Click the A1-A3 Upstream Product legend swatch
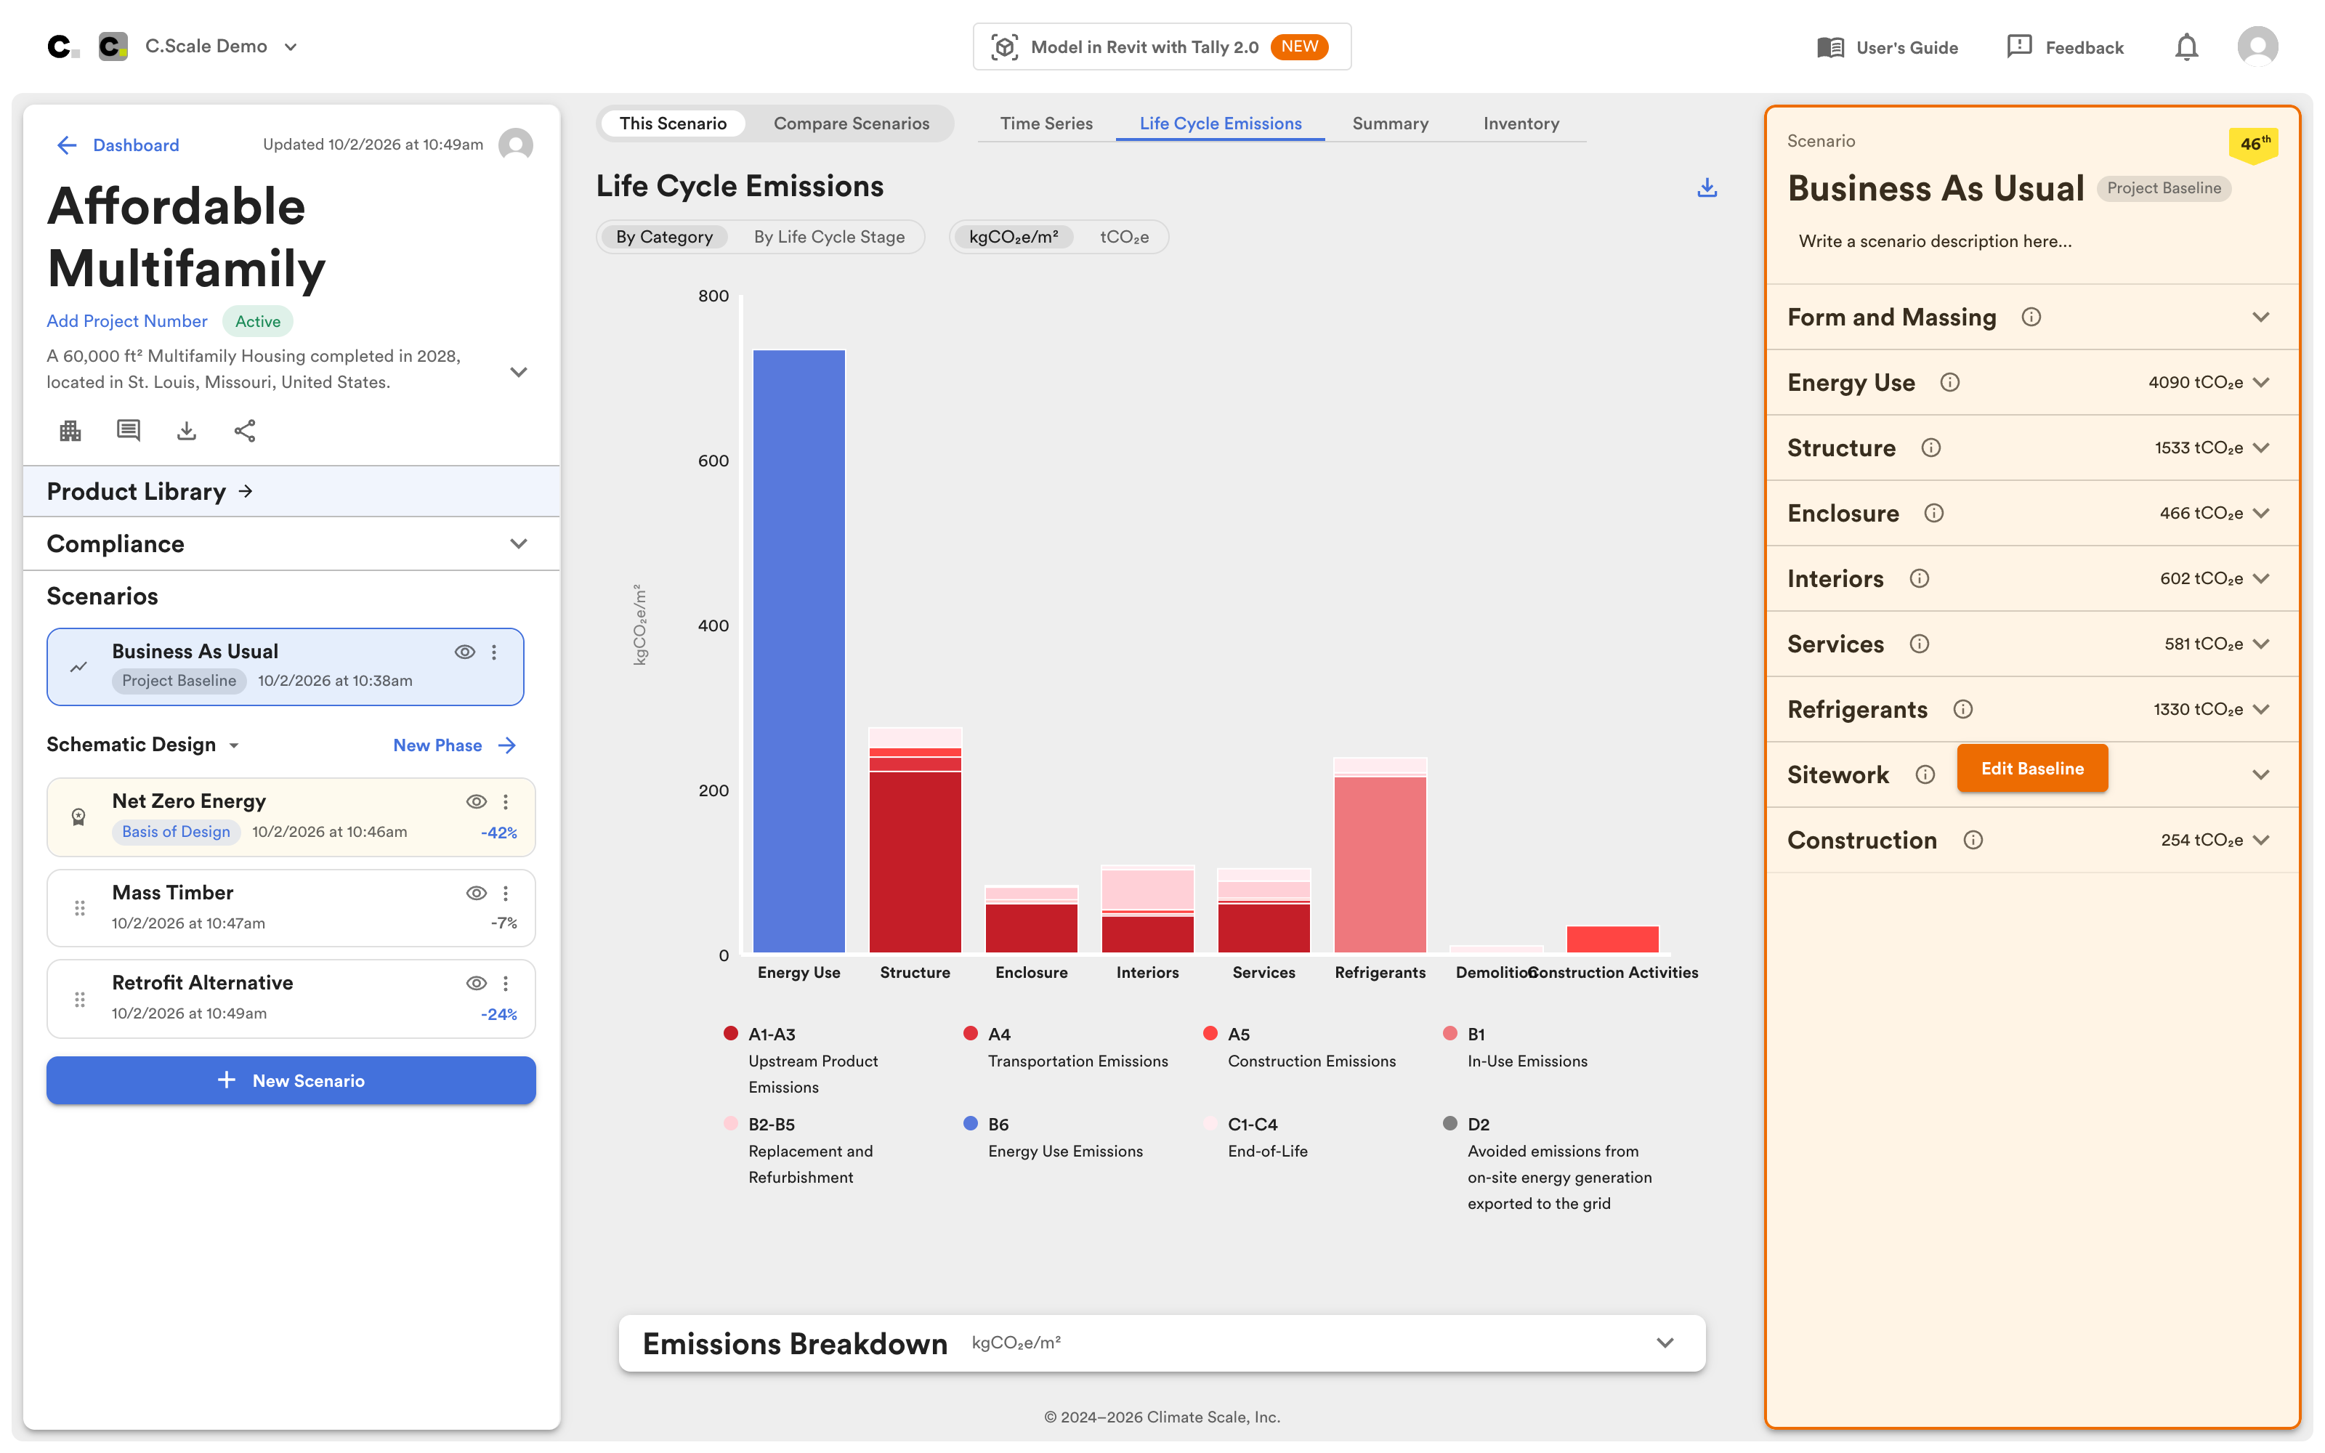 tap(730, 1033)
